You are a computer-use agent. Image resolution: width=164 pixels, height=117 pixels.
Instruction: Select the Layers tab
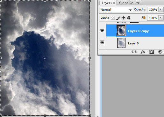(x=107, y=3)
